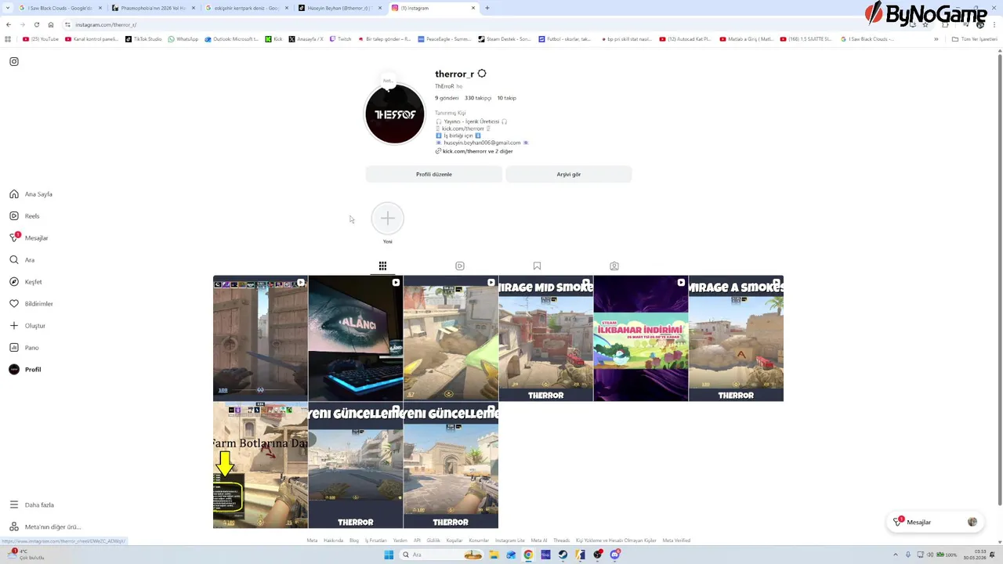Viewport: 1003px width, 564px height.
Task: Open the Kick bookmark
Action: pos(273,39)
